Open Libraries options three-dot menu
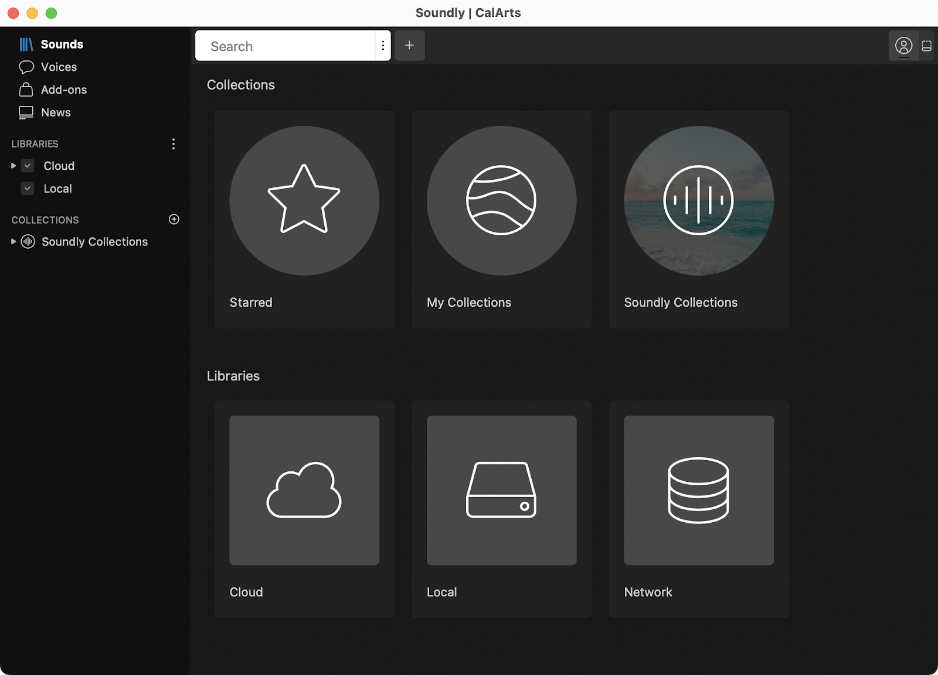This screenshot has width=938, height=675. 174,144
